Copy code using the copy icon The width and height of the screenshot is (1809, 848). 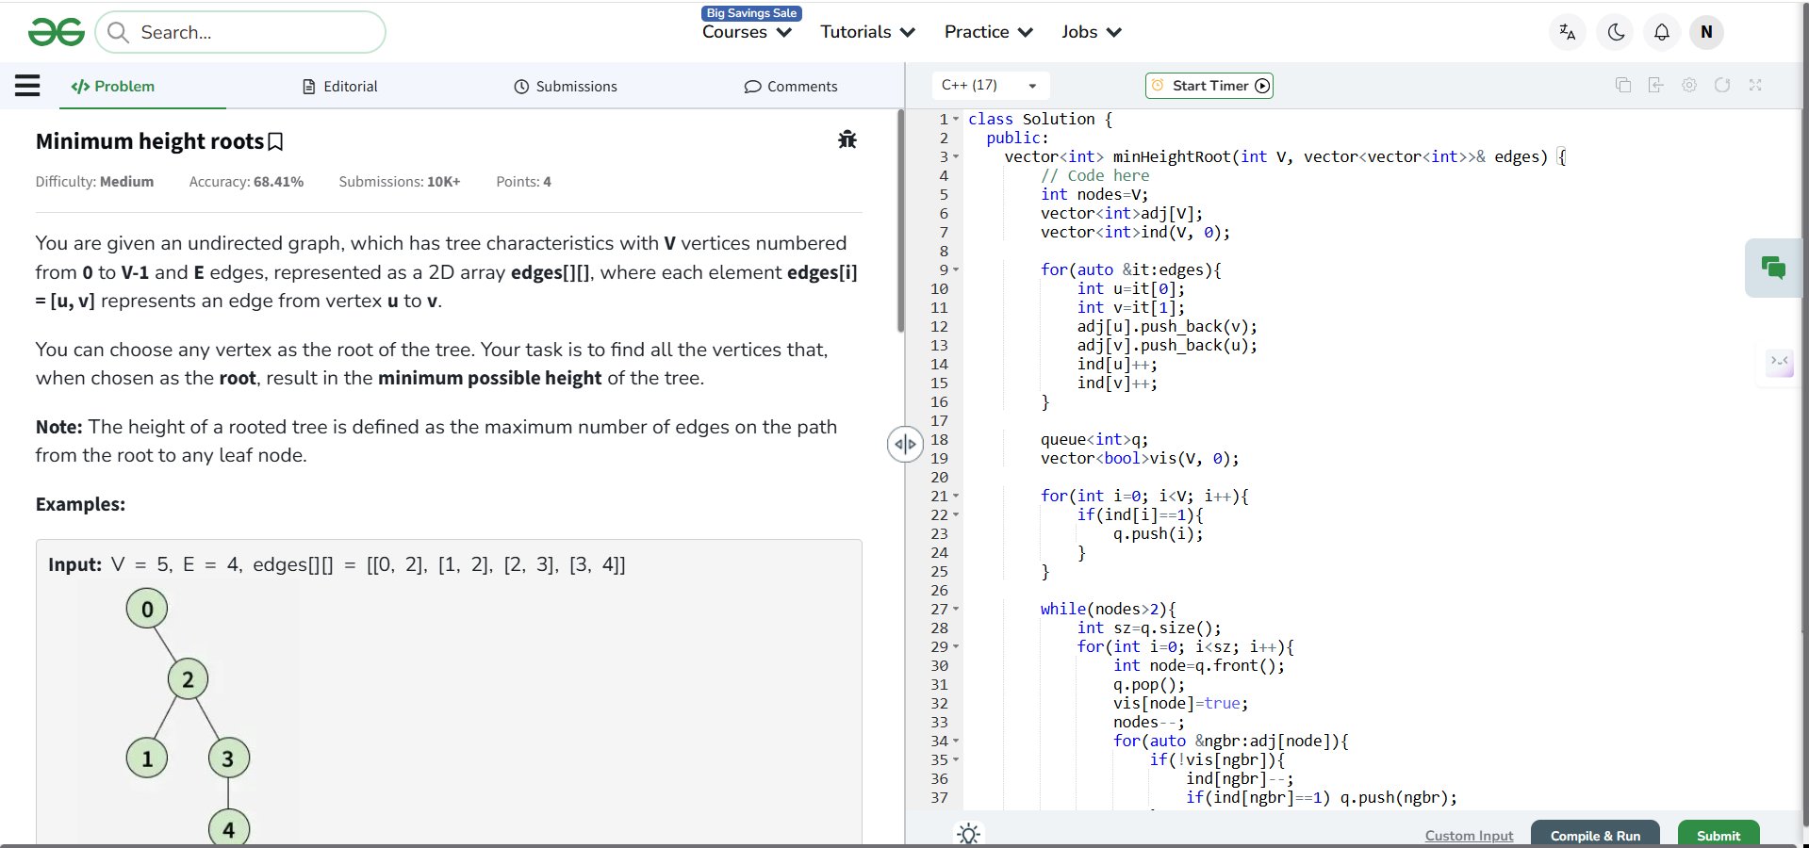(x=1622, y=85)
